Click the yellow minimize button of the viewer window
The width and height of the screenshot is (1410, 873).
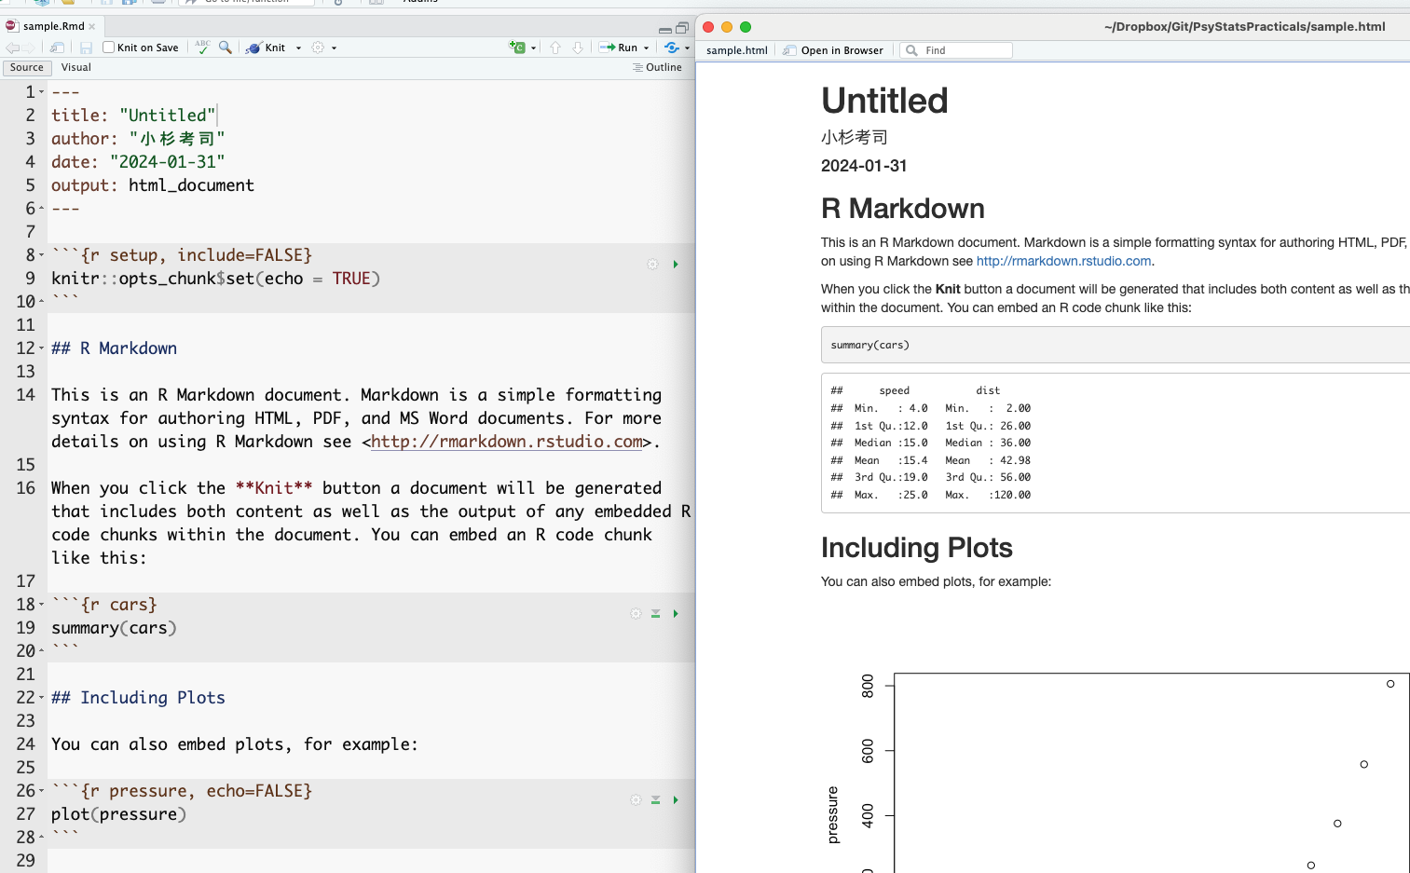[x=727, y=27]
